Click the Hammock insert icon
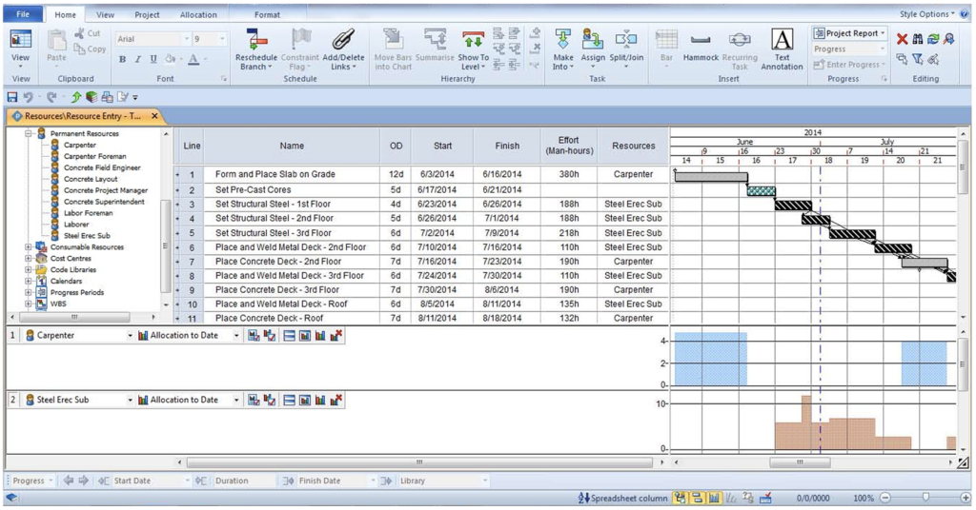The height and width of the screenshot is (510, 976). [701, 40]
